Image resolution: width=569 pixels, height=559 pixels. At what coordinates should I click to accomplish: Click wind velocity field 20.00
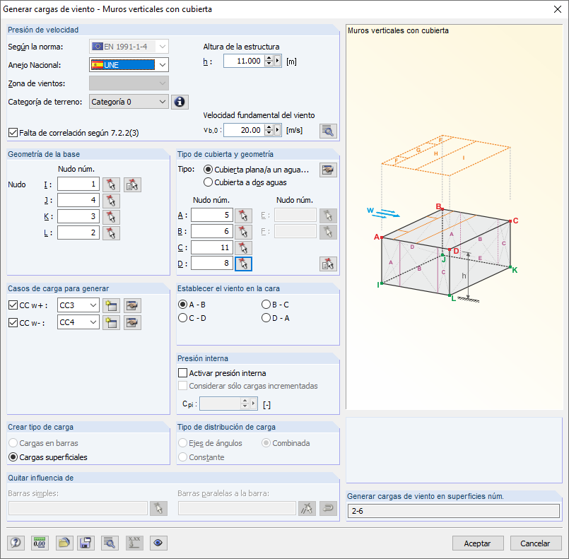243,130
